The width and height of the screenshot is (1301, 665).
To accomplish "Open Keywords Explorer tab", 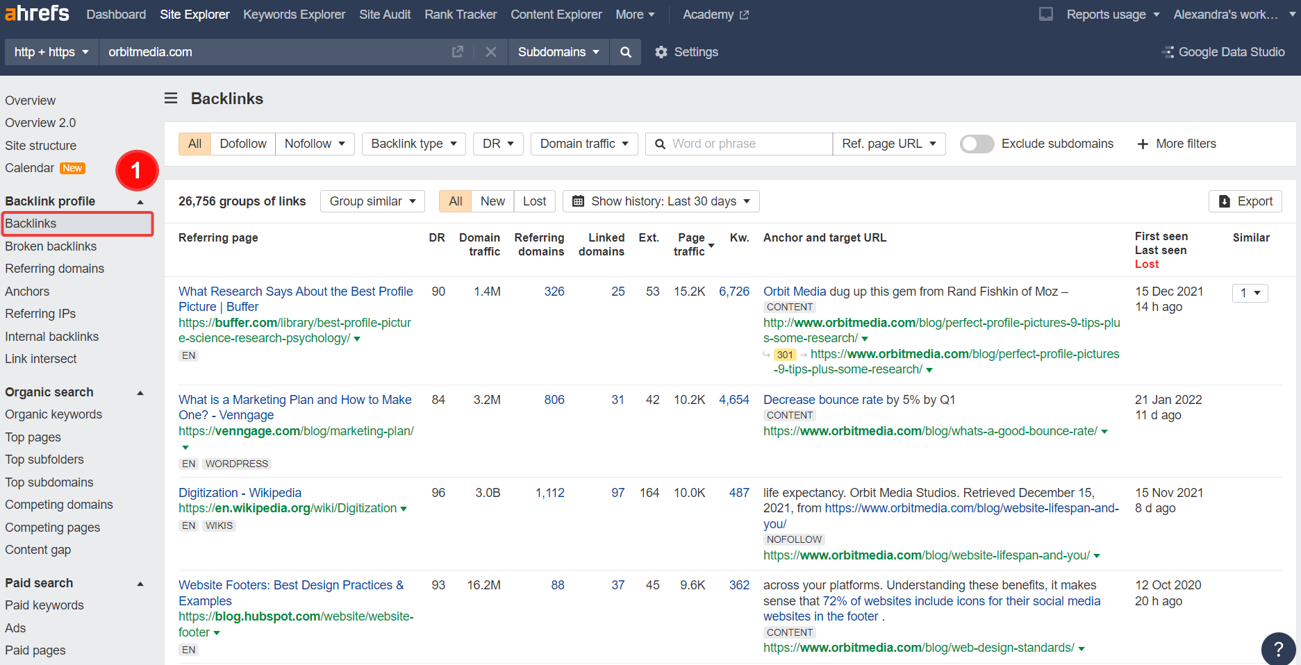I will [x=294, y=15].
